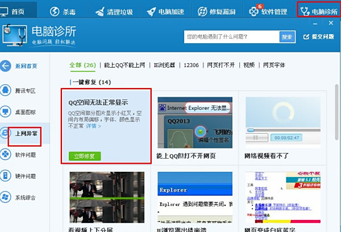Open the 能上QQ但打不开网页 thumbnail
This screenshot has width=341, height=232.
click(x=195, y=122)
